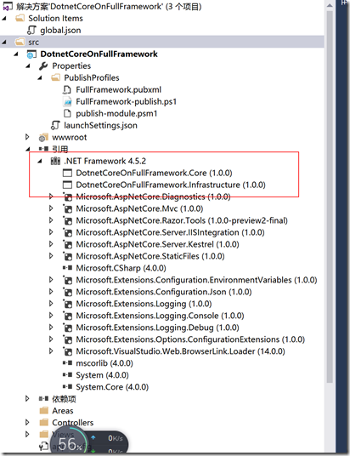Click the Solution Items folder icon
350x456 pixels.
[x=20, y=19]
